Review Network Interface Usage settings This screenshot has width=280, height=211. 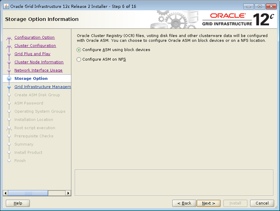[39, 70]
